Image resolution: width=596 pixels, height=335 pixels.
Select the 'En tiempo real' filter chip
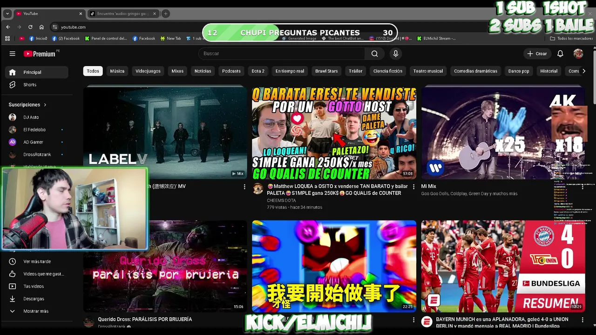[290, 71]
